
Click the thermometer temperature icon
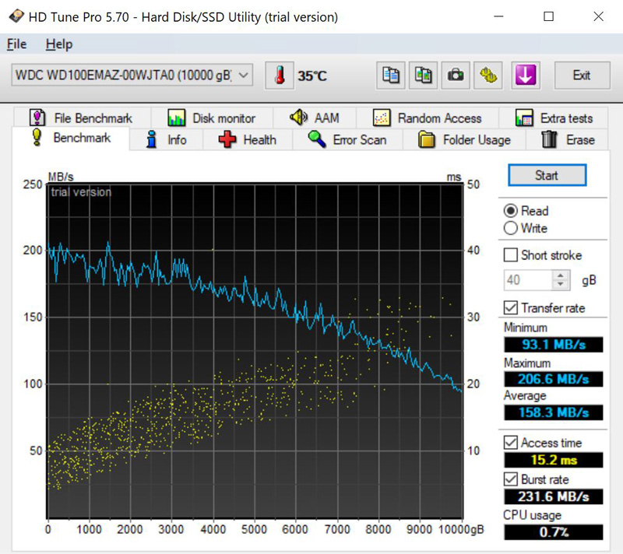279,75
